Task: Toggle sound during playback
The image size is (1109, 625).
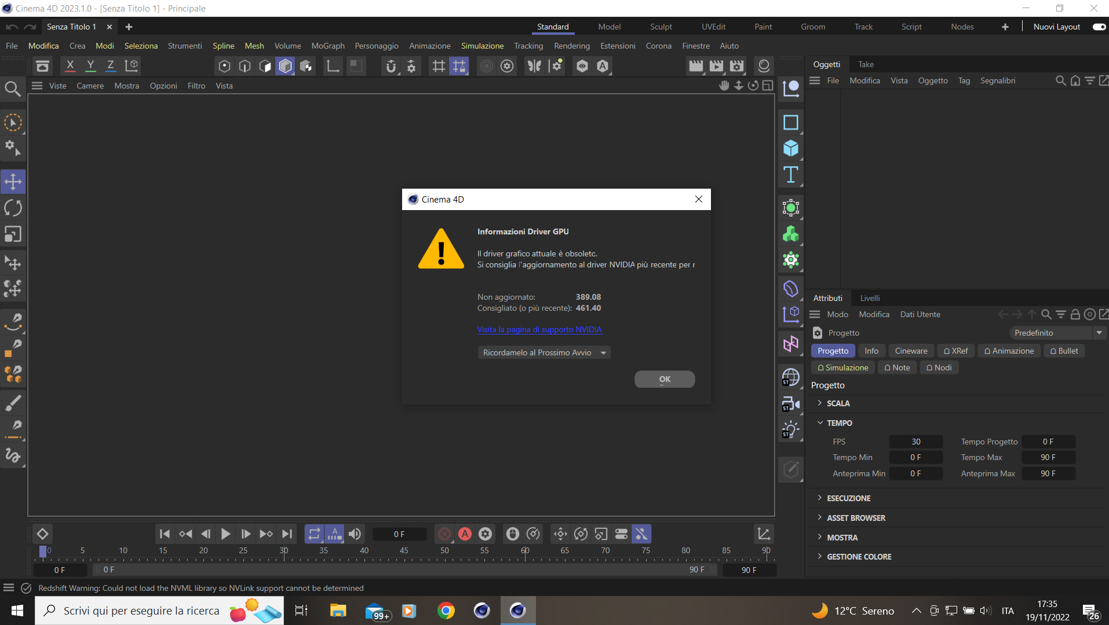Action: tap(355, 534)
